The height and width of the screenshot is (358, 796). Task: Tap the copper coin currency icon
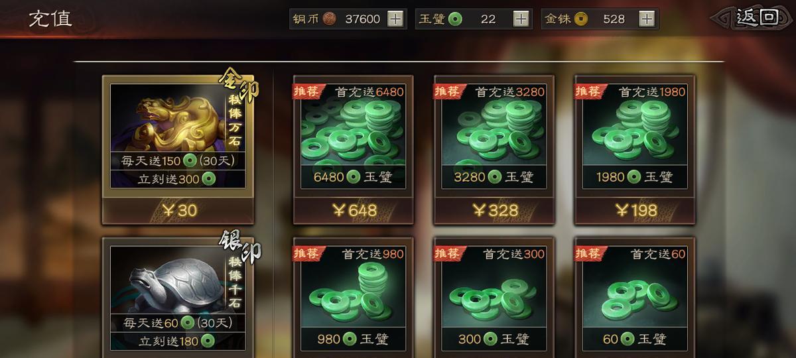329,19
